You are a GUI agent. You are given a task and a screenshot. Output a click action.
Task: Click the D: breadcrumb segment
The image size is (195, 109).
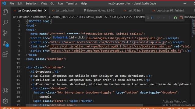(x=14, y=17)
